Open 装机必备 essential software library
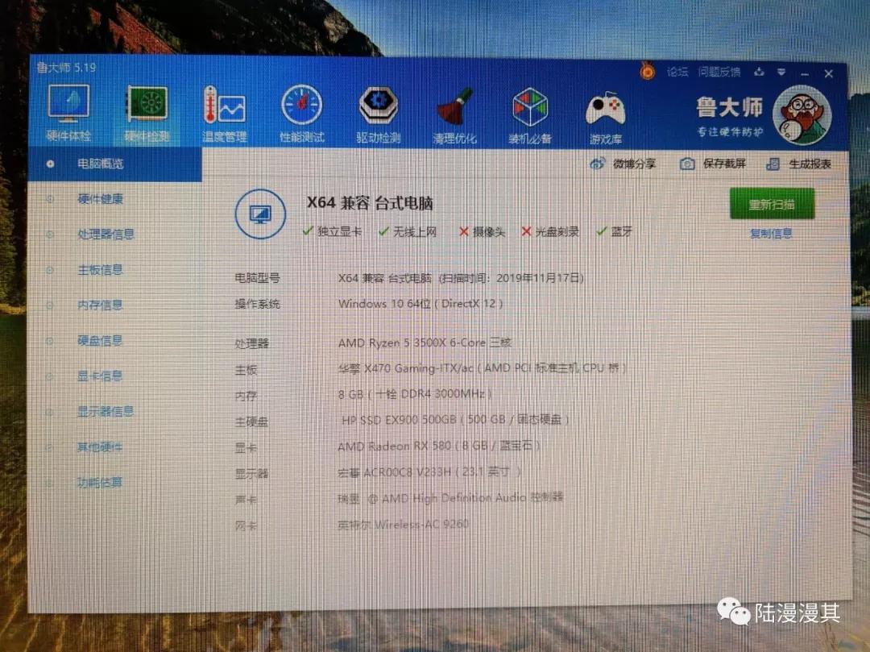 point(530,109)
